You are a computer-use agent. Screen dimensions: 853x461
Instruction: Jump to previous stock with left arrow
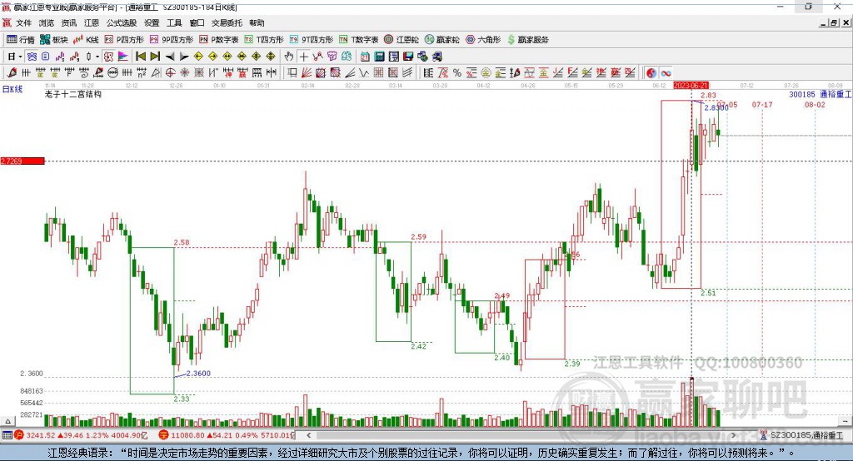click(170, 56)
